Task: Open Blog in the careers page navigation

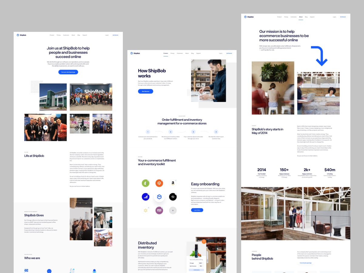Action: pos(79,35)
